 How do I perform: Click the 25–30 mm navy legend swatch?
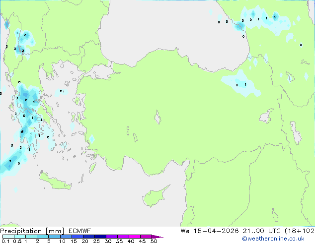[x=100, y=237]
